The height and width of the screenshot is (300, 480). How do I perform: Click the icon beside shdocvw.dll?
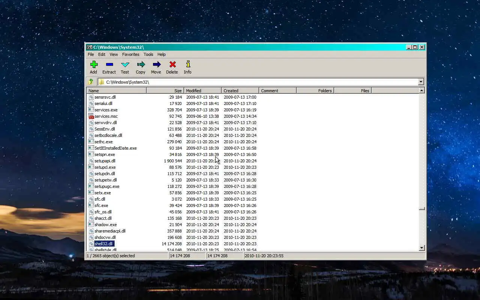coord(91,237)
